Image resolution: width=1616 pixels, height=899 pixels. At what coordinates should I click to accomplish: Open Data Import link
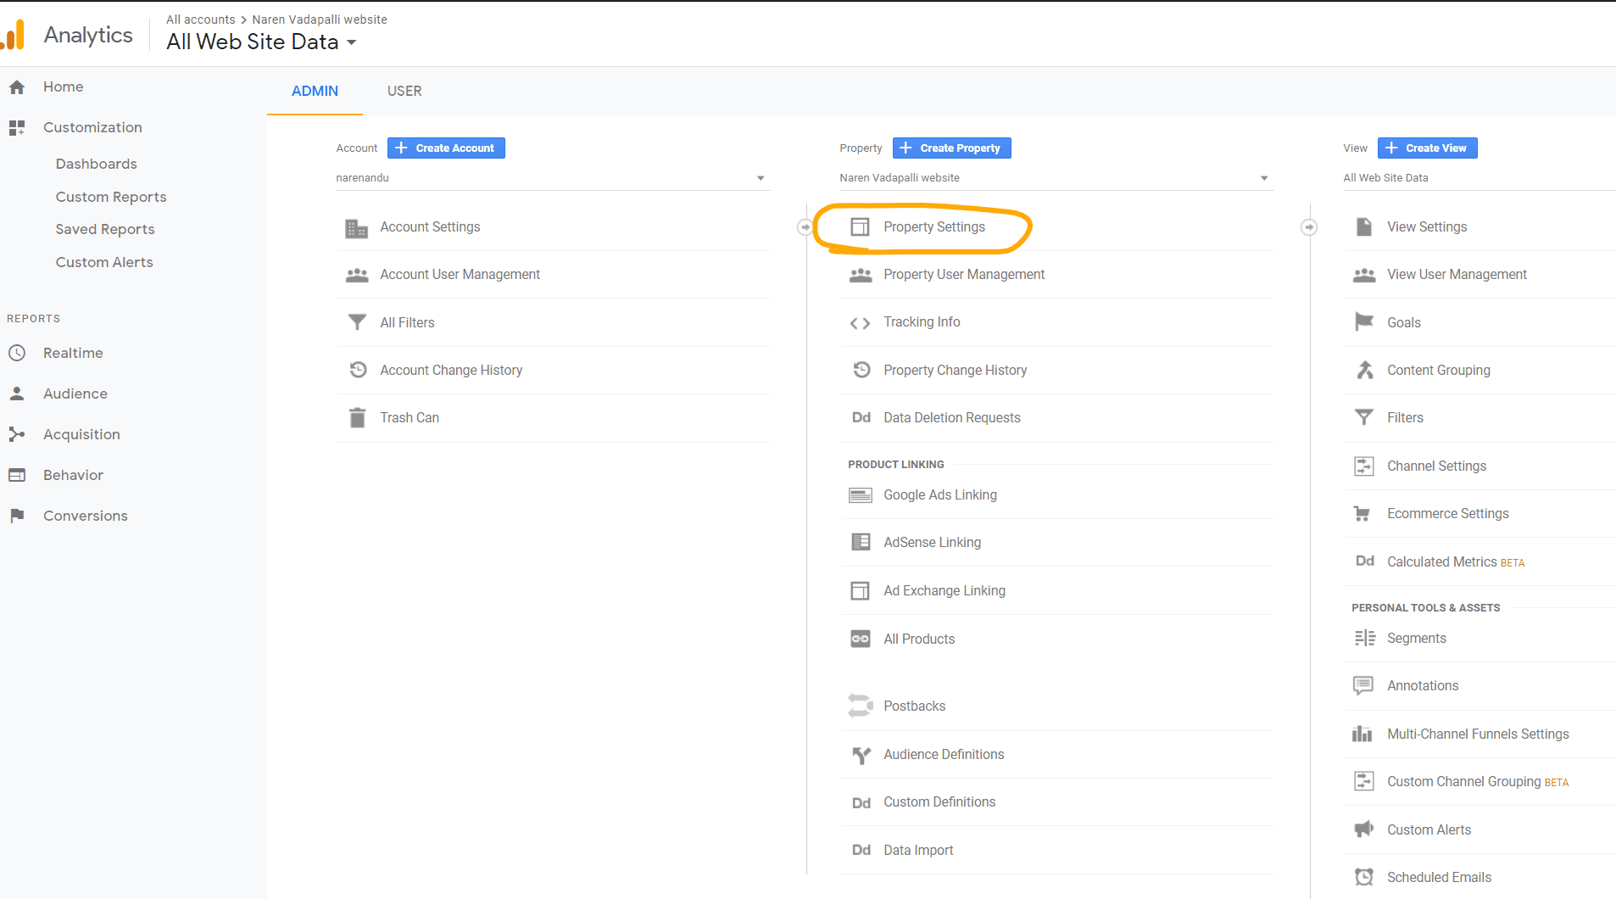pos(918,850)
